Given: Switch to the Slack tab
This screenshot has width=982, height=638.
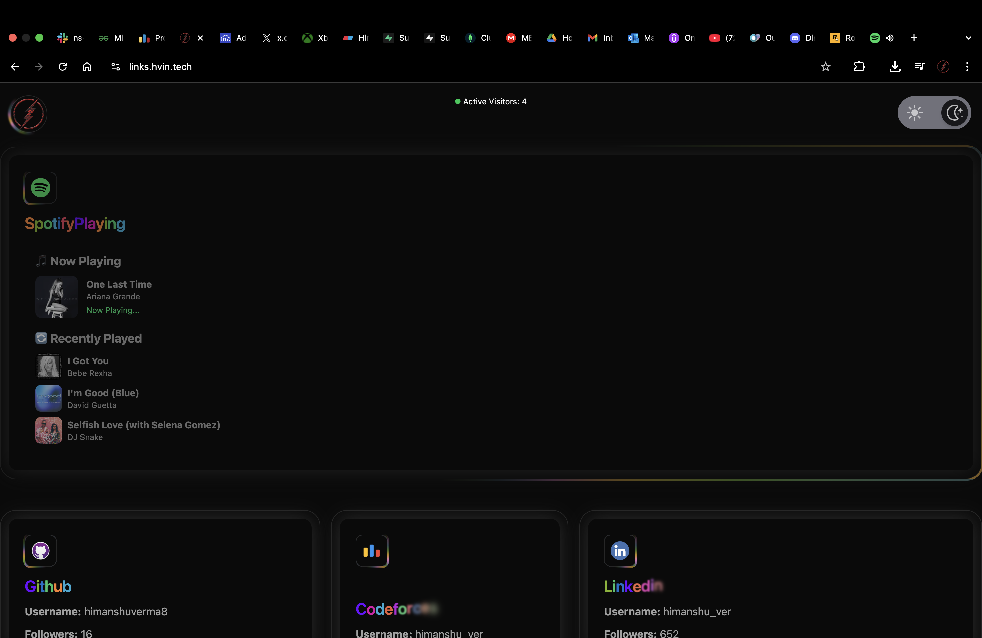Looking at the screenshot, I should coord(70,38).
